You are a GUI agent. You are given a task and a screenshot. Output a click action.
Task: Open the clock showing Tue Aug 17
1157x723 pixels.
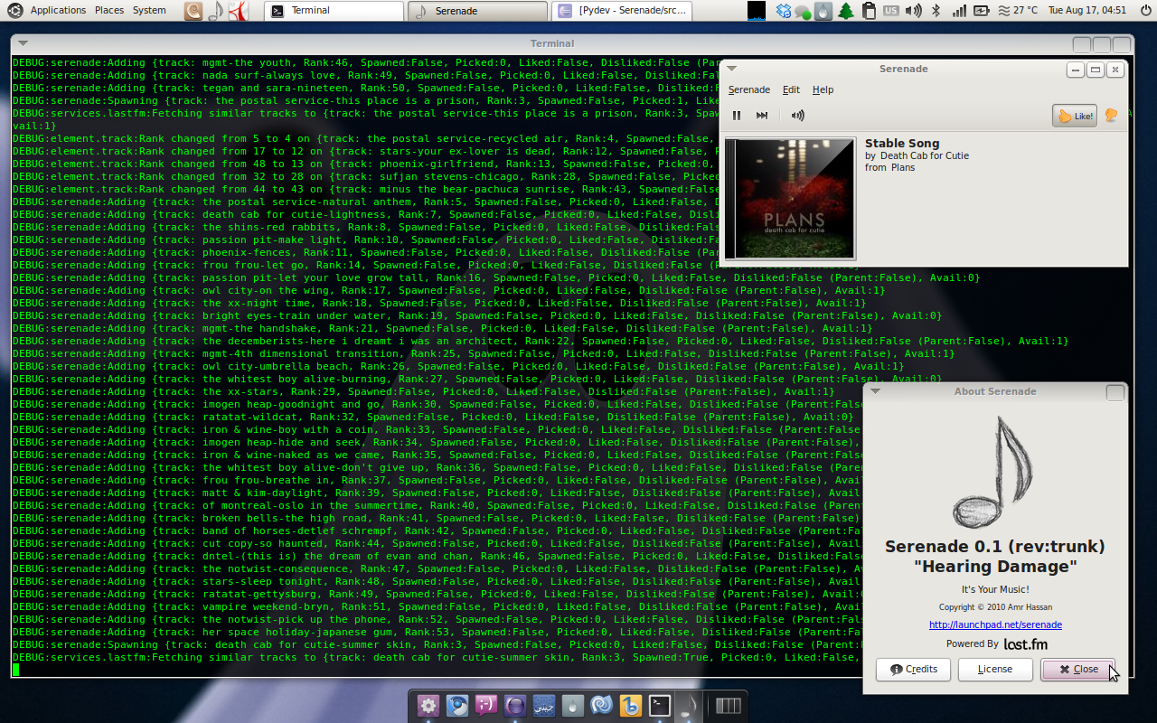pyautogui.click(x=1087, y=11)
